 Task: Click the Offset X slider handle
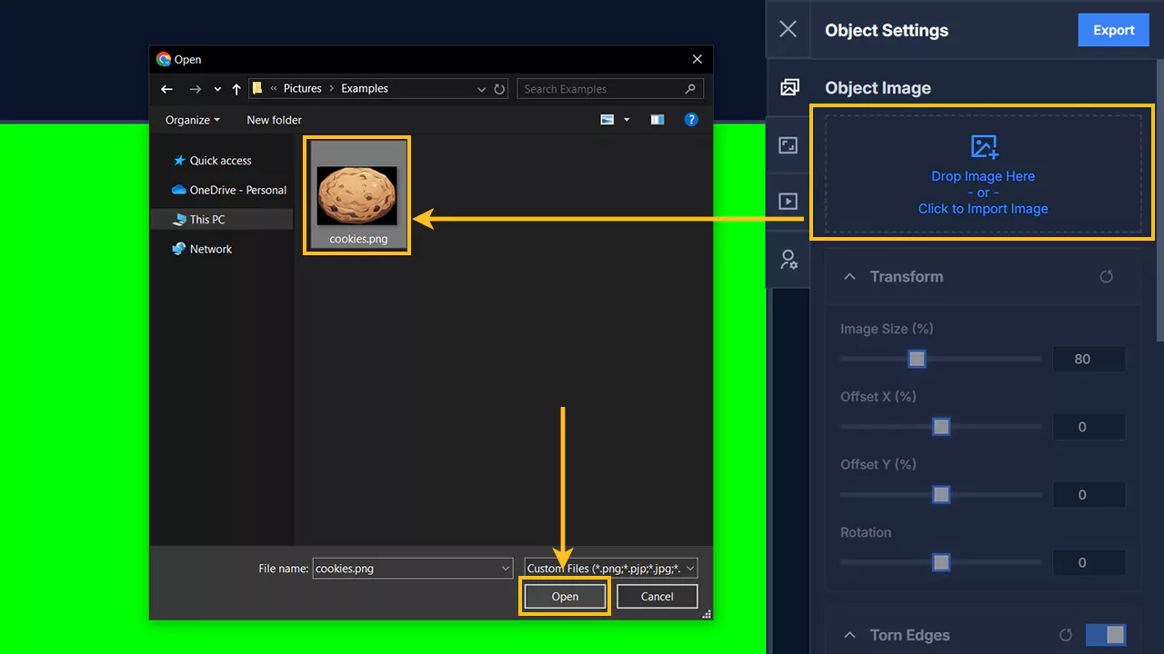coord(941,427)
